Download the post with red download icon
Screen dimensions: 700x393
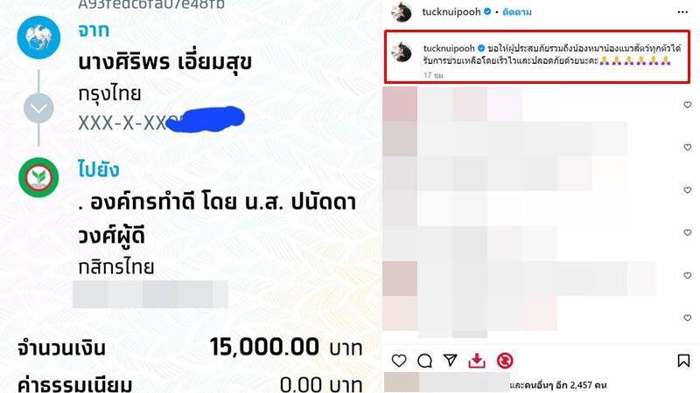[477, 361]
